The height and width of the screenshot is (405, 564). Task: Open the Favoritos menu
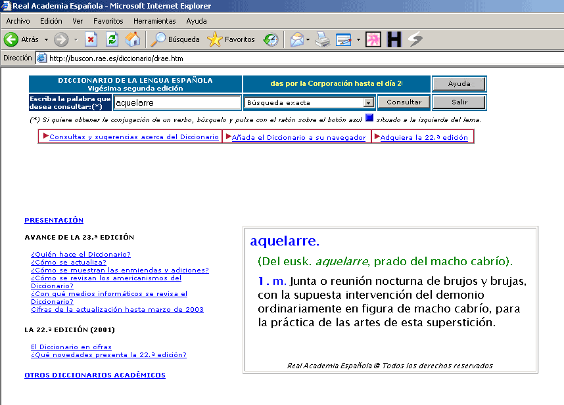pos(108,21)
